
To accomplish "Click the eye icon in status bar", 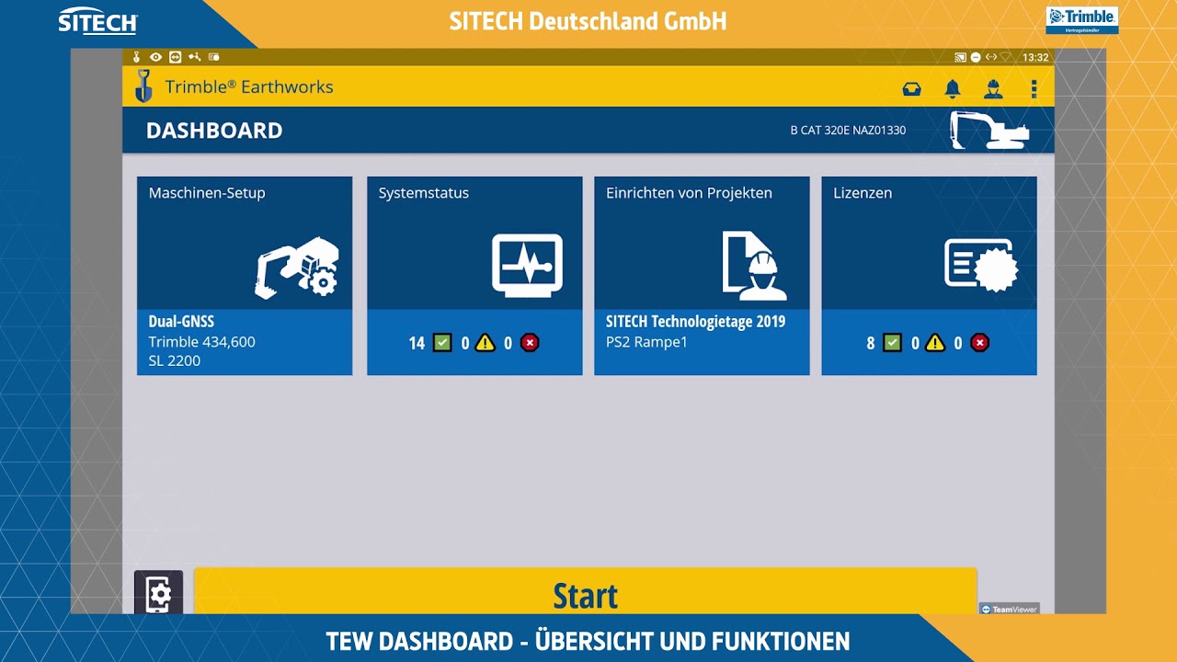I will coord(155,57).
